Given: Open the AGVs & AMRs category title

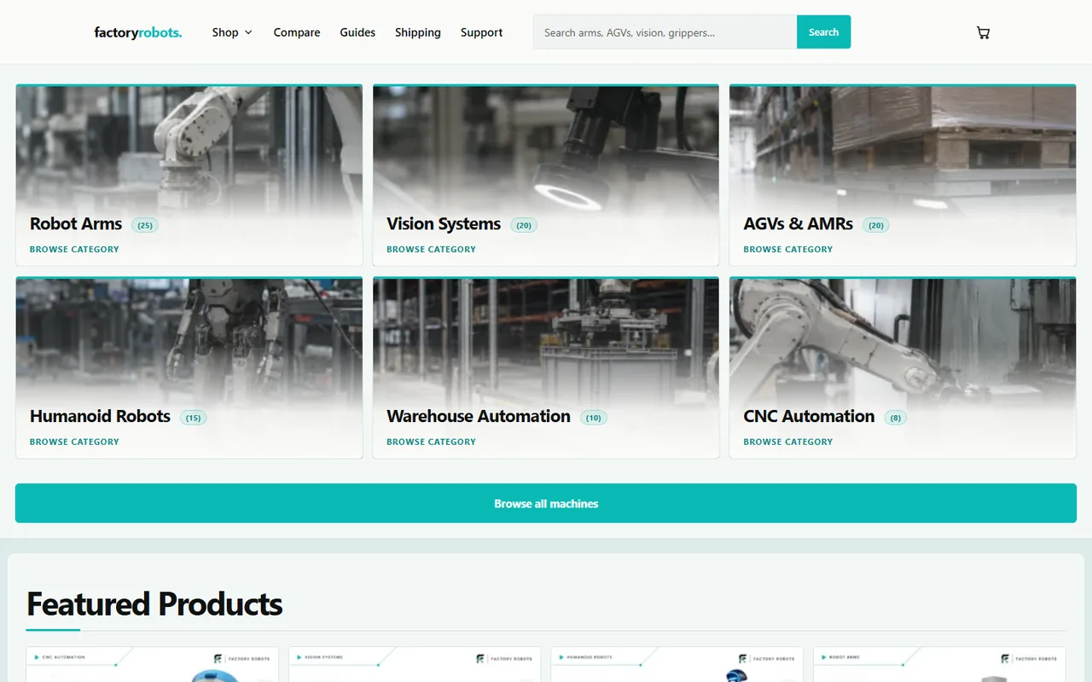Looking at the screenshot, I should [799, 224].
